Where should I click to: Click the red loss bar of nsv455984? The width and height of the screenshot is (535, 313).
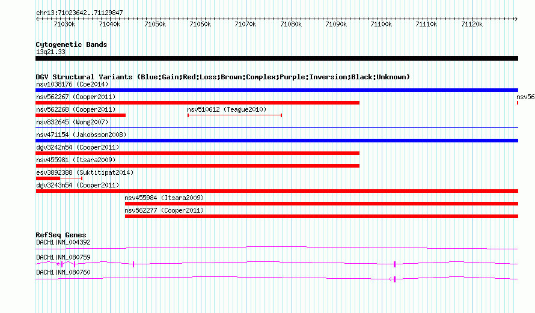pyautogui.click(x=322, y=204)
